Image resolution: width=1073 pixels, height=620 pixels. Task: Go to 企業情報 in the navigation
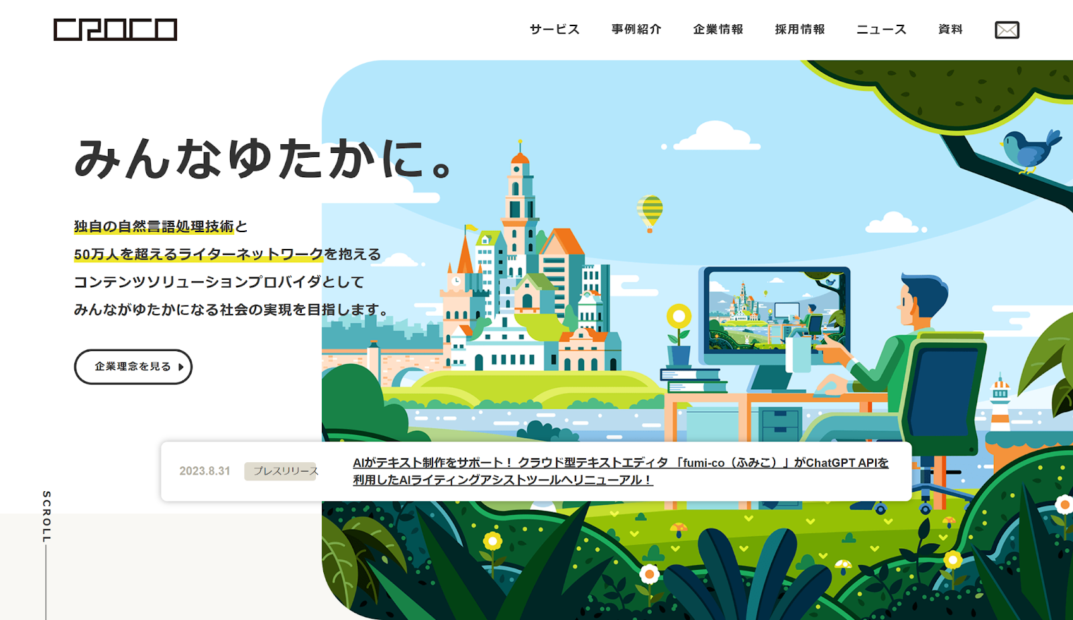coord(718,30)
